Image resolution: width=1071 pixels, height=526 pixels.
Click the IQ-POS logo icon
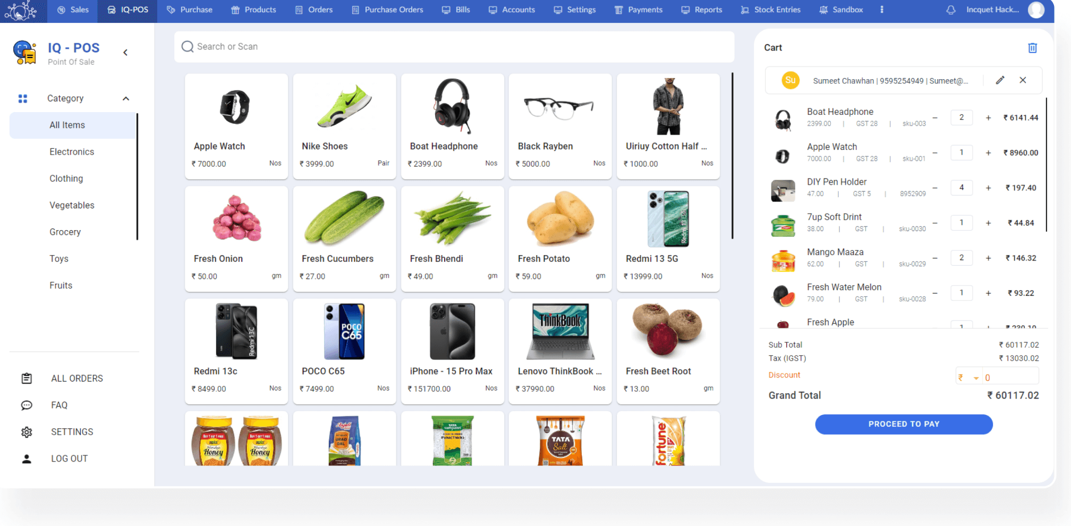24,53
